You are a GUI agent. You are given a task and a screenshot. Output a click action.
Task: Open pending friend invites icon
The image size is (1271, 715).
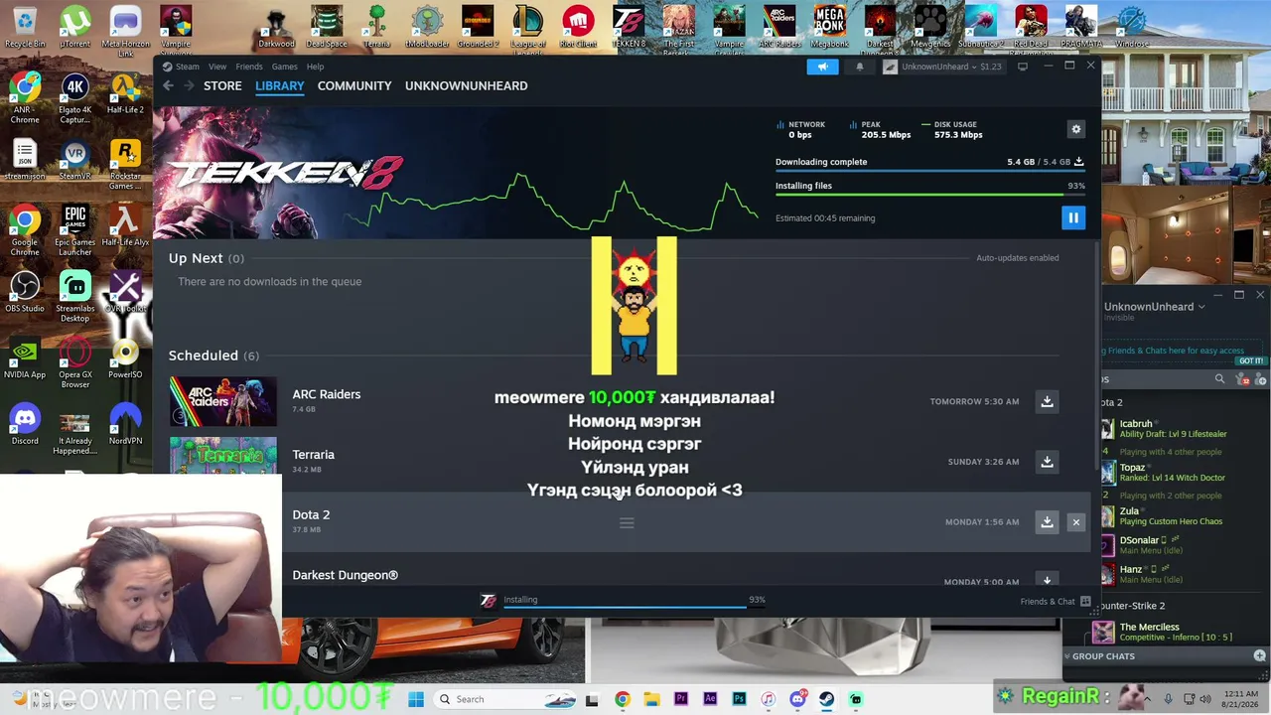pos(1243,379)
